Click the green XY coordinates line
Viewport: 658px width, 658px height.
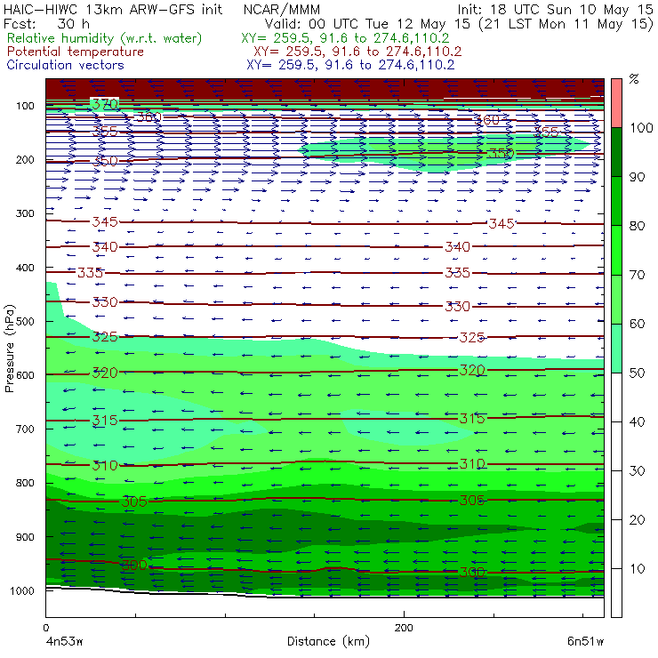click(345, 38)
